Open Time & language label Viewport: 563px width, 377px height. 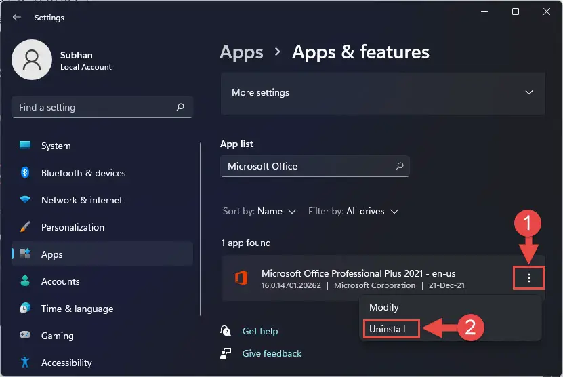(x=77, y=309)
